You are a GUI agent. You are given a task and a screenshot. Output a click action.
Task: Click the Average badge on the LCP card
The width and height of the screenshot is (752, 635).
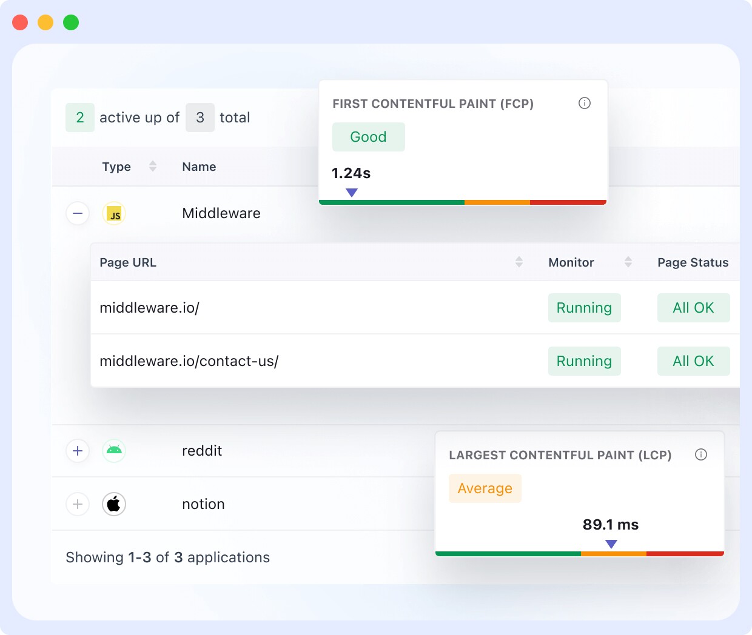coord(485,488)
